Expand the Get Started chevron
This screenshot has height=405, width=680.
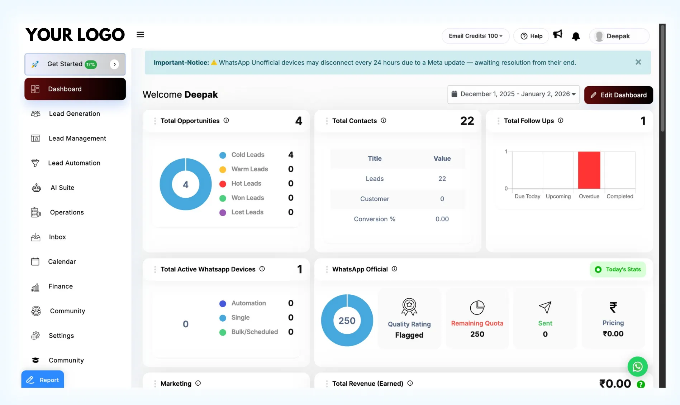pyautogui.click(x=114, y=64)
